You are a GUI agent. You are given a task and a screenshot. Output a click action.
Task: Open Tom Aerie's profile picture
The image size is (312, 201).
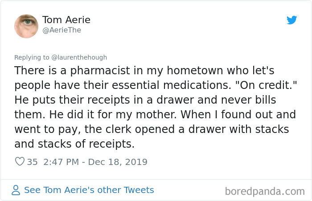pos(26,26)
